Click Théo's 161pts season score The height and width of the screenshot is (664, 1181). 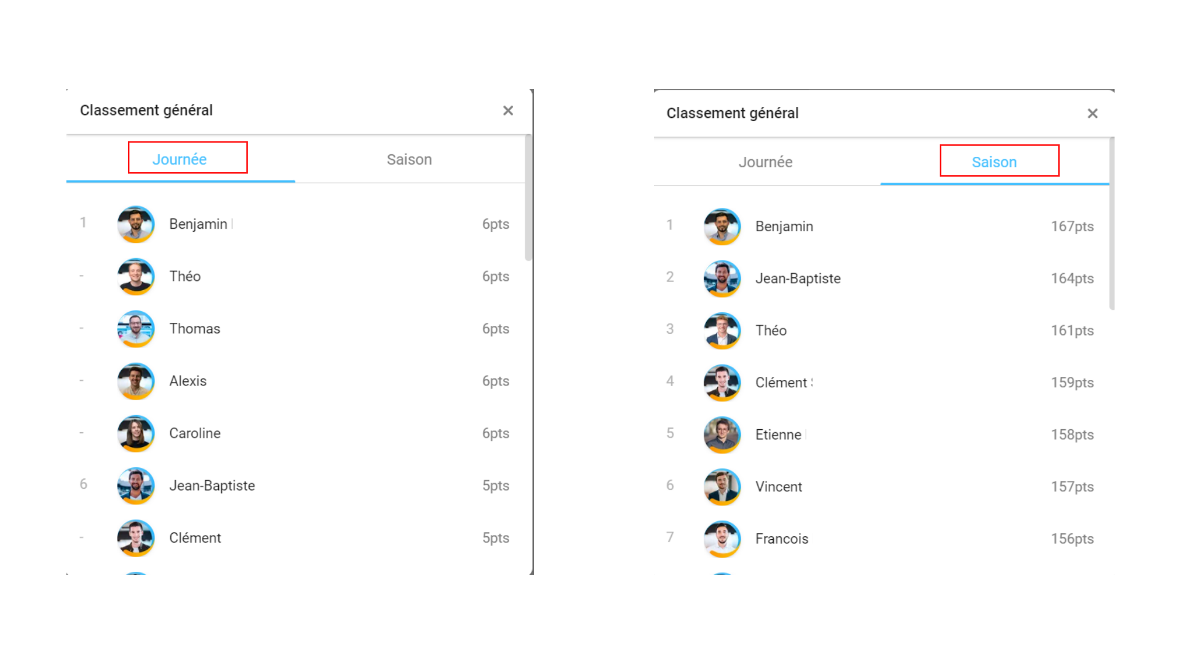point(1072,331)
